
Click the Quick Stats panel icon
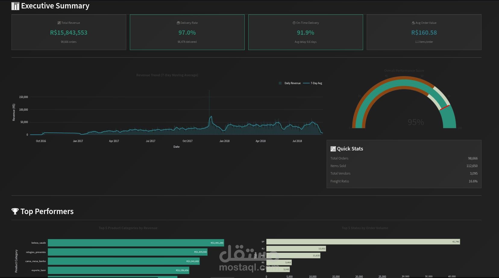coord(333,148)
